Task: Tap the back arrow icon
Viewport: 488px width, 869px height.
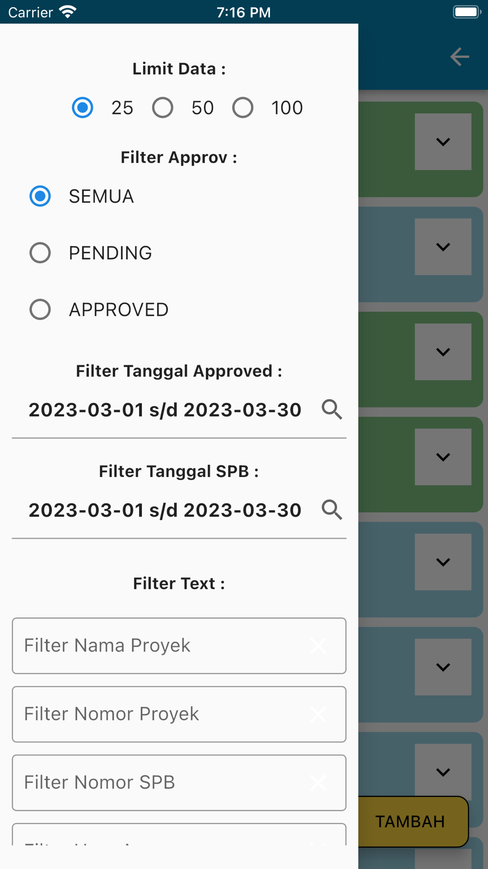Action: (x=459, y=57)
